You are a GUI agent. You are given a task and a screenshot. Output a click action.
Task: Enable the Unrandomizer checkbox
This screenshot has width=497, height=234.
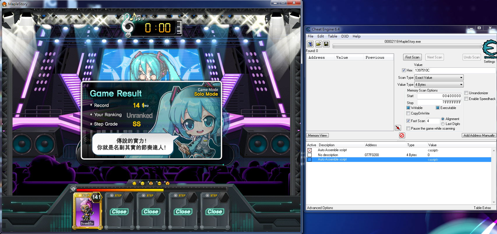click(466, 93)
